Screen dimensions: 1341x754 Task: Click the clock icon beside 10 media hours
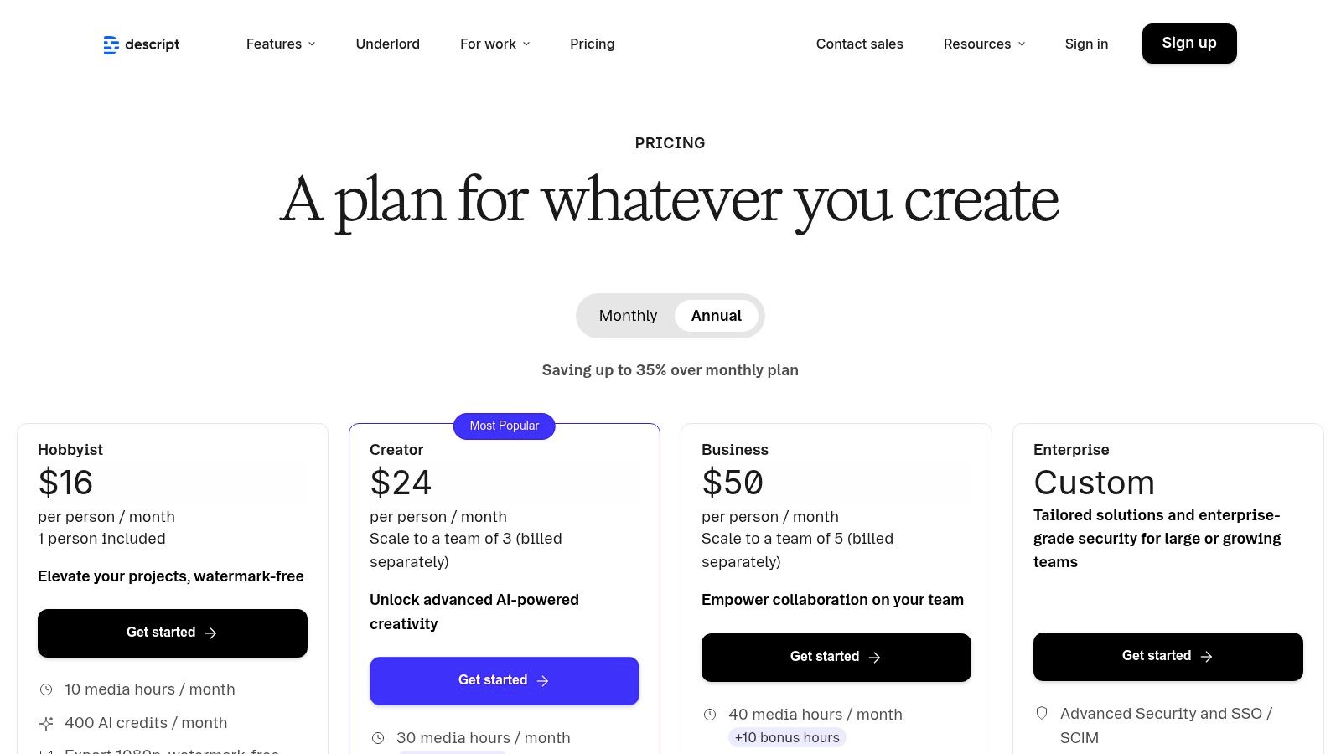46,689
